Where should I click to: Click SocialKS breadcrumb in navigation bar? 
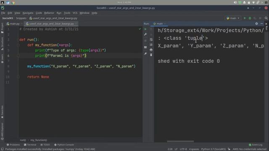[x=8, y=18]
